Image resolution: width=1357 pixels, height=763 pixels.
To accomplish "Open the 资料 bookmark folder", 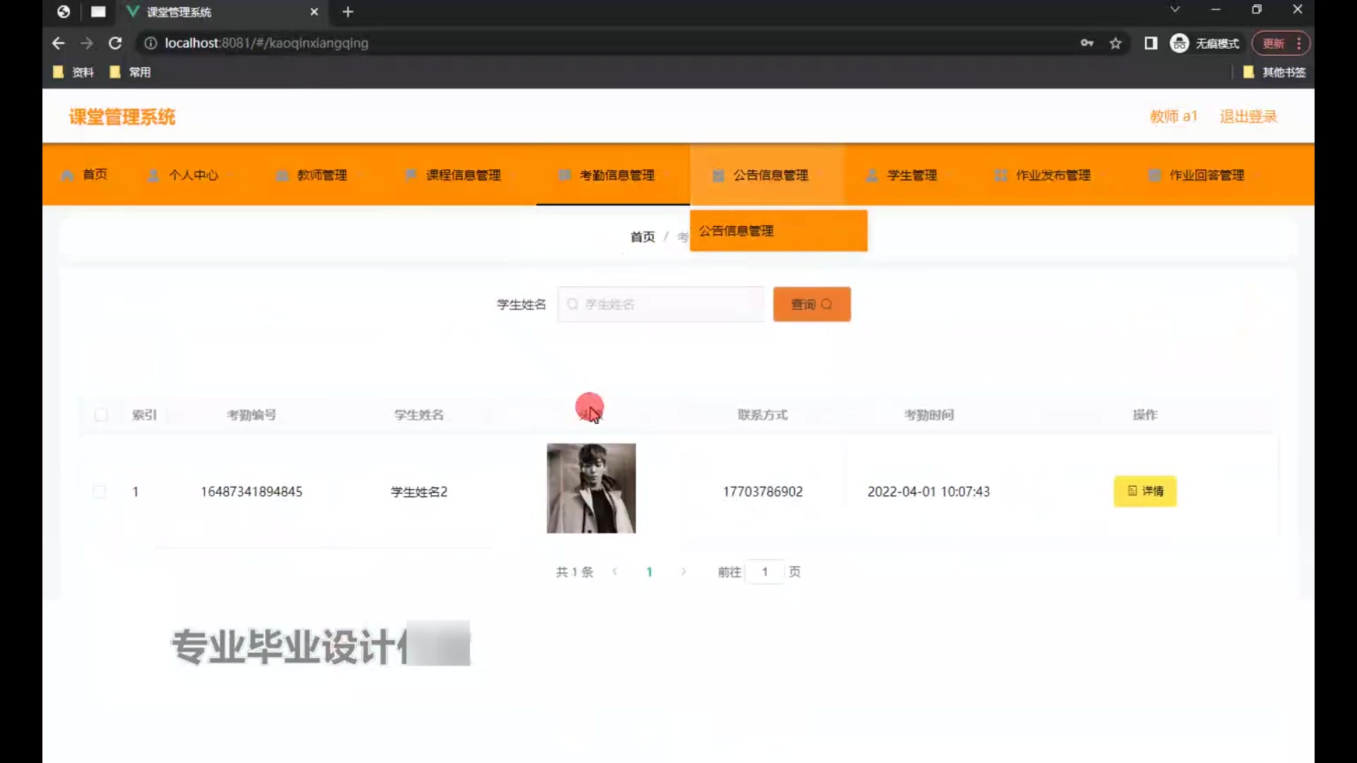I will coord(74,72).
